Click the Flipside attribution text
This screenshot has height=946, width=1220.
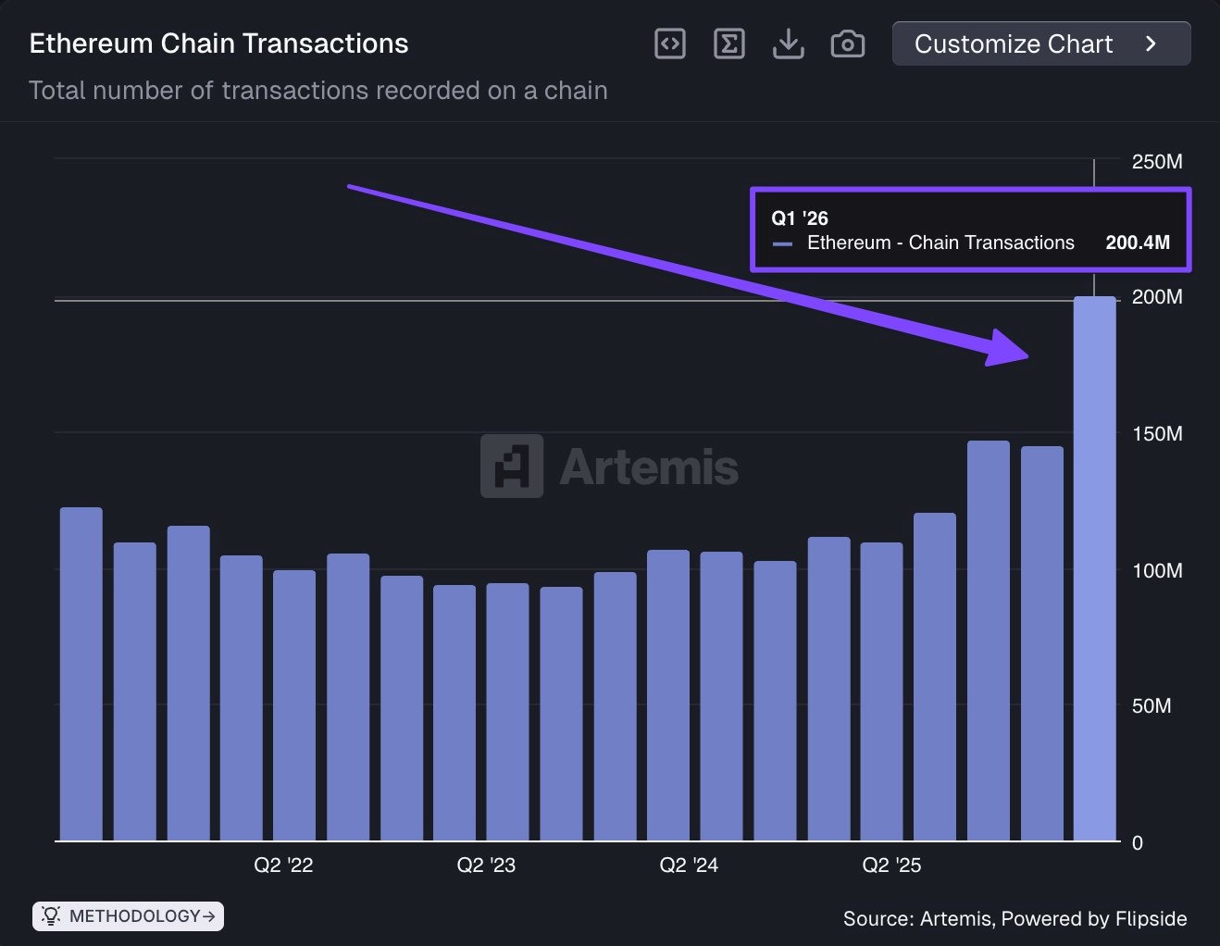(1152, 918)
